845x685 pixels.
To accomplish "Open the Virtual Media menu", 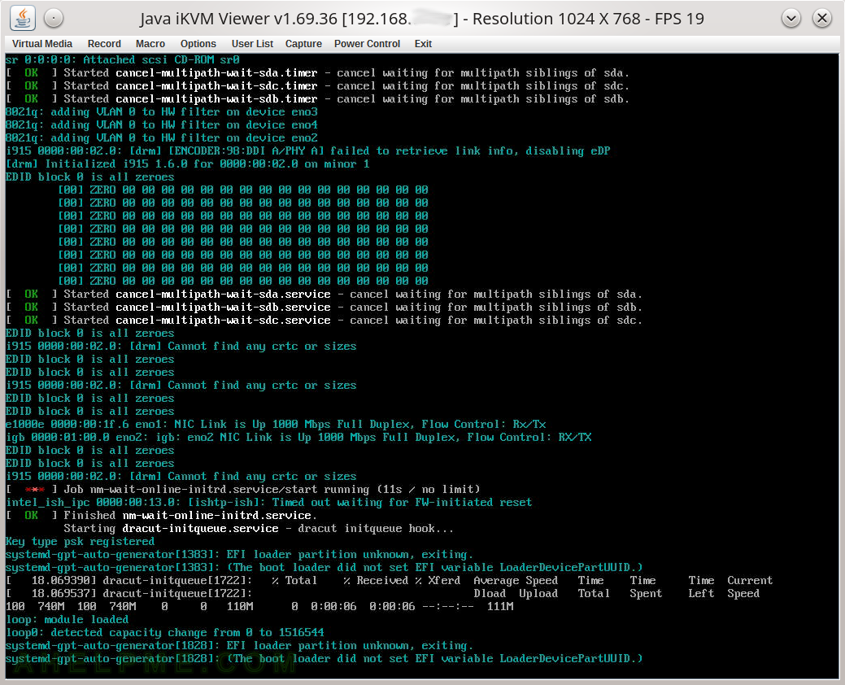I will pyautogui.click(x=42, y=44).
